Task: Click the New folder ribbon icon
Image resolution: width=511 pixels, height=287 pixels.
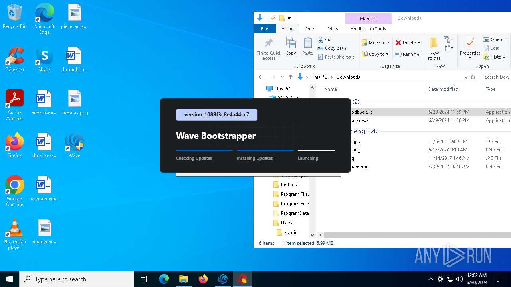Action: [434, 49]
